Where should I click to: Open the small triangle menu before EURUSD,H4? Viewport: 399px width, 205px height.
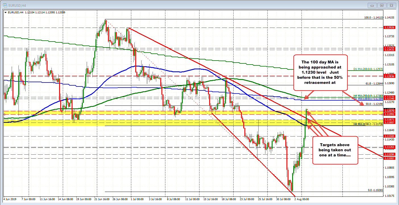pos(5,12)
